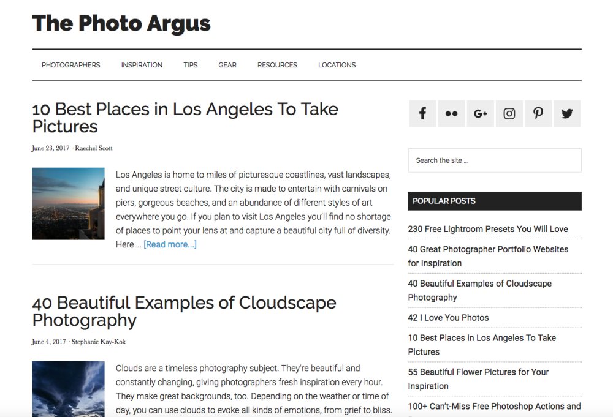
Task: Open the Google Plus social icon
Action: pos(481,114)
